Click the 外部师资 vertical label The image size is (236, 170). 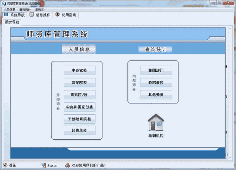click(x=58, y=102)
